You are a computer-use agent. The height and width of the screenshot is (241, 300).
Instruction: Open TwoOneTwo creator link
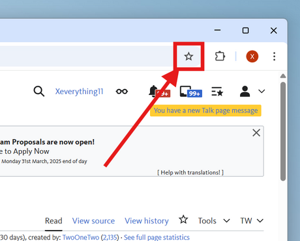pyautogui.click(x=81, y=237)
